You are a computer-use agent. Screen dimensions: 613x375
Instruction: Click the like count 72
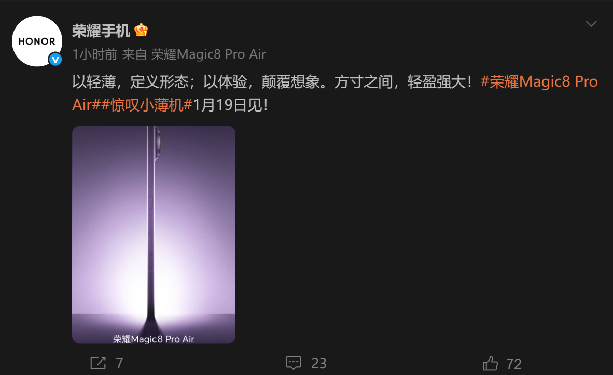click(x=514, y=364)
